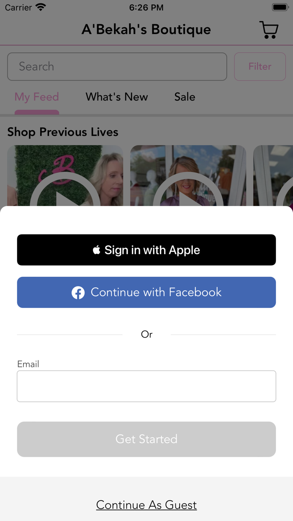Image resolution: width=293 pixels, height=521 pixels.
Task: Tap the Facebook logo icon
Action: pyautogui.click(x=78, y=292)
